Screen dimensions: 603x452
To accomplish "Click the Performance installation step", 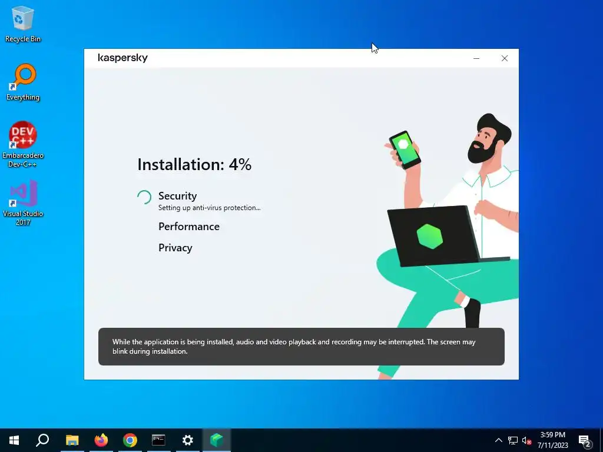I will [189, 227].
